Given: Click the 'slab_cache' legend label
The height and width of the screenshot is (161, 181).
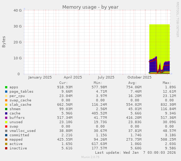Looking at the screenshot, I should pyautogui.click(x=20, y=105).
